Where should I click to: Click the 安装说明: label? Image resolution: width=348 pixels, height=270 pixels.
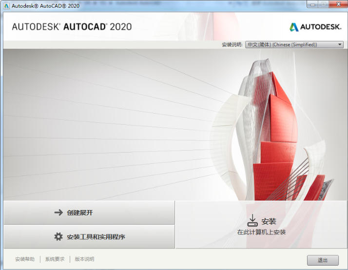[232, 44]
